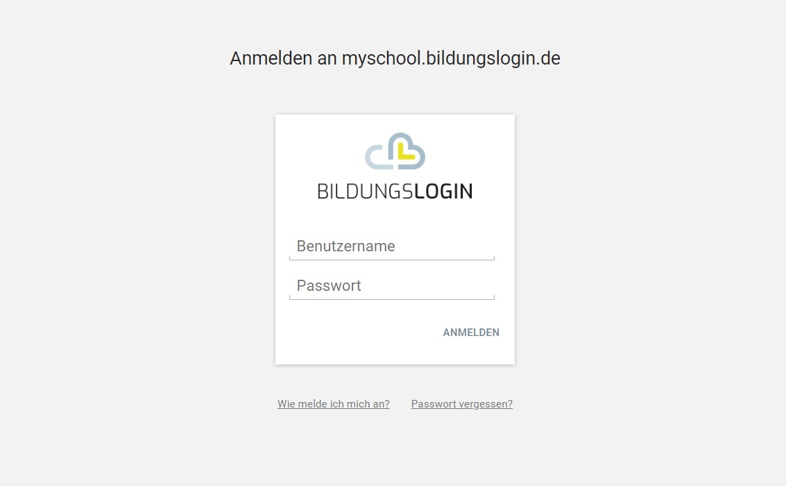Viewport: 786px width, 486px height.
Task: Click the Benutzername placeholder label
Action: tap(346, 246)
